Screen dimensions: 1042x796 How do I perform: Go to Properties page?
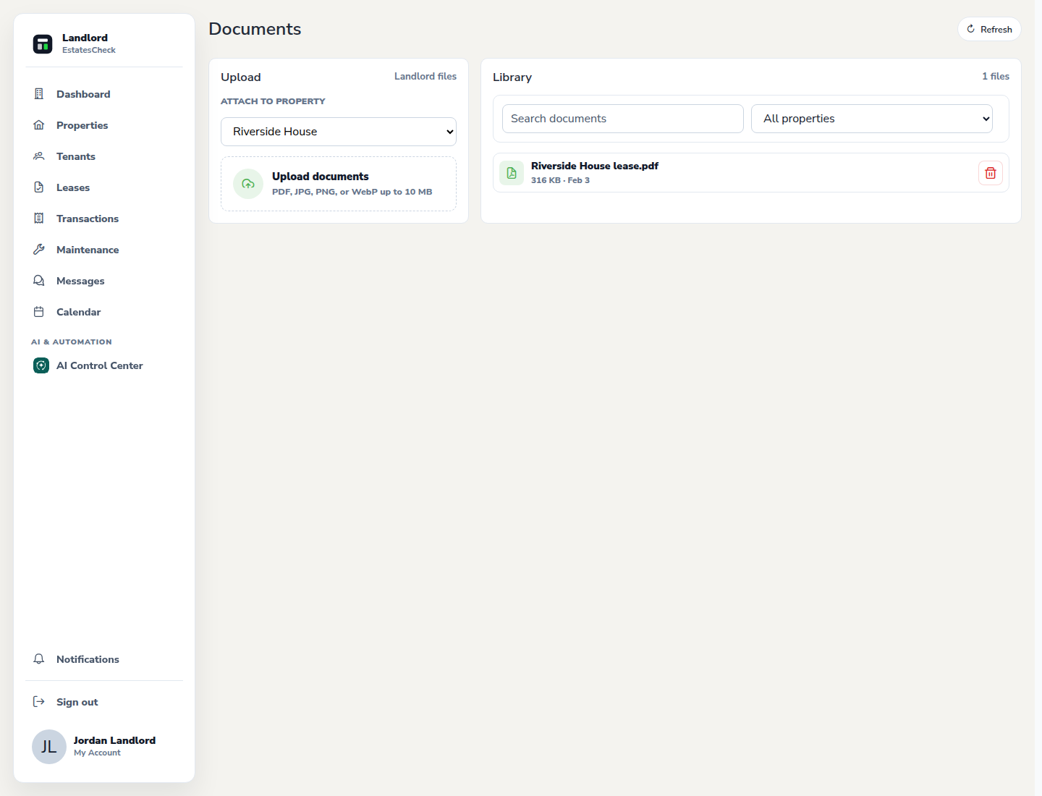pos(104,125)
